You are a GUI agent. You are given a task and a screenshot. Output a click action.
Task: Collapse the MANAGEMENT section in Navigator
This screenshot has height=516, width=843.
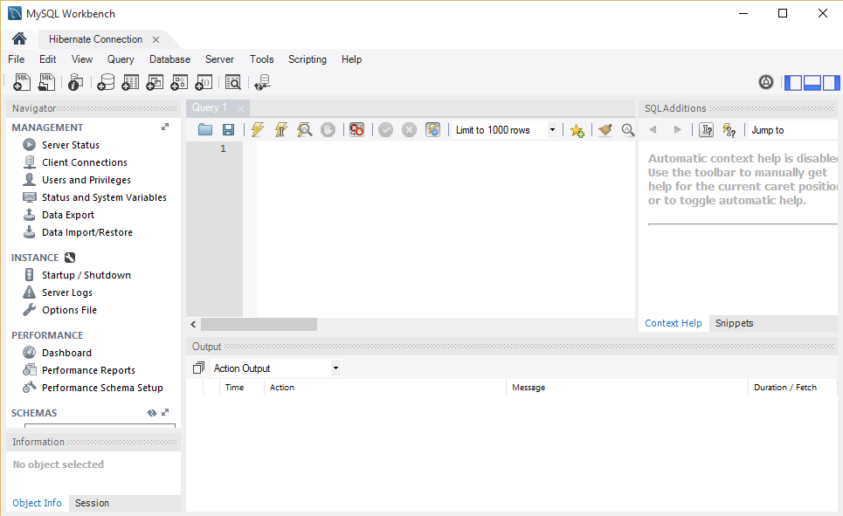pos(164,126)
